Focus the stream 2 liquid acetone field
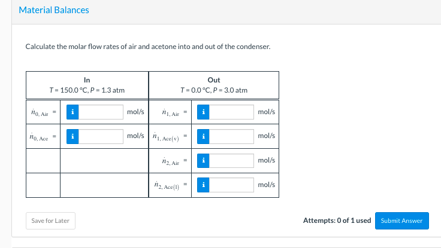This screenshot has height=248, width=441. [x=232, y=185]
